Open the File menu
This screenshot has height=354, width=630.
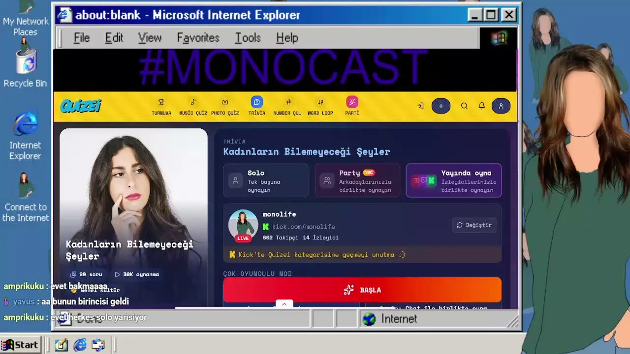(x=82, y=38)
